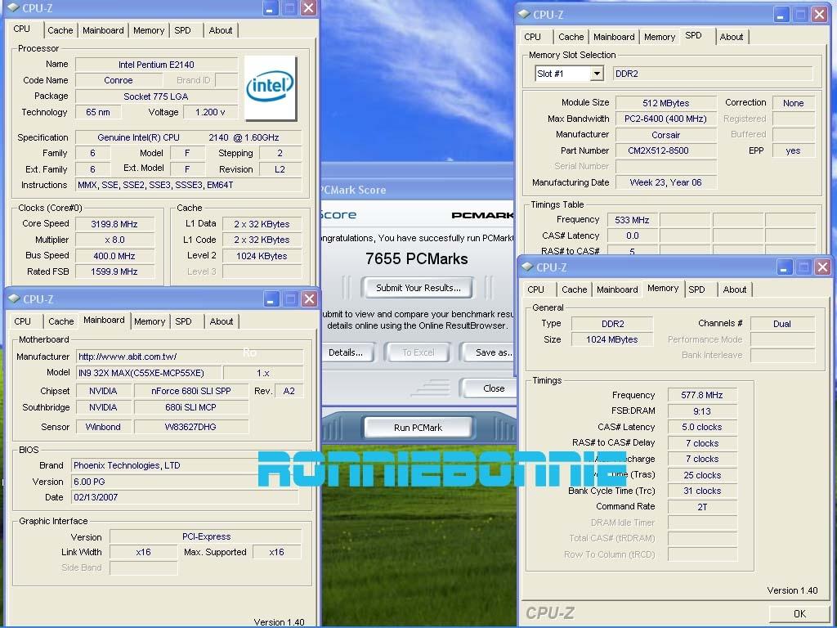Screen dimensions: 837x628
Task: Open Cache tab in top-left CPU window
Action: coord(60,30)
